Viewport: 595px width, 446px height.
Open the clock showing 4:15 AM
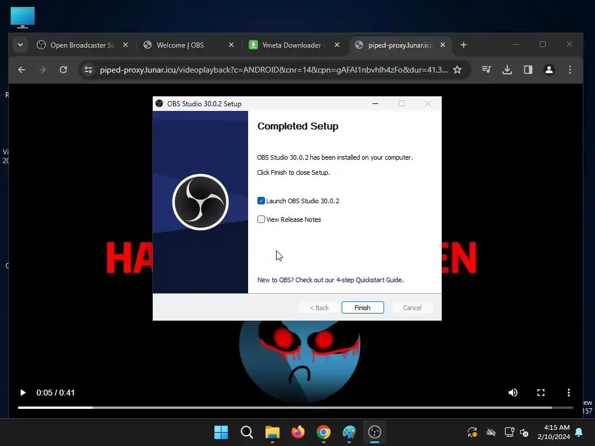click(x=554, y=432)
